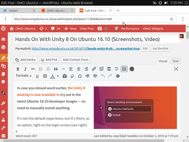Toggle the toolbar kitchen sink
Viewport: 189px width, 142px height.
click(x=124, y=69)
